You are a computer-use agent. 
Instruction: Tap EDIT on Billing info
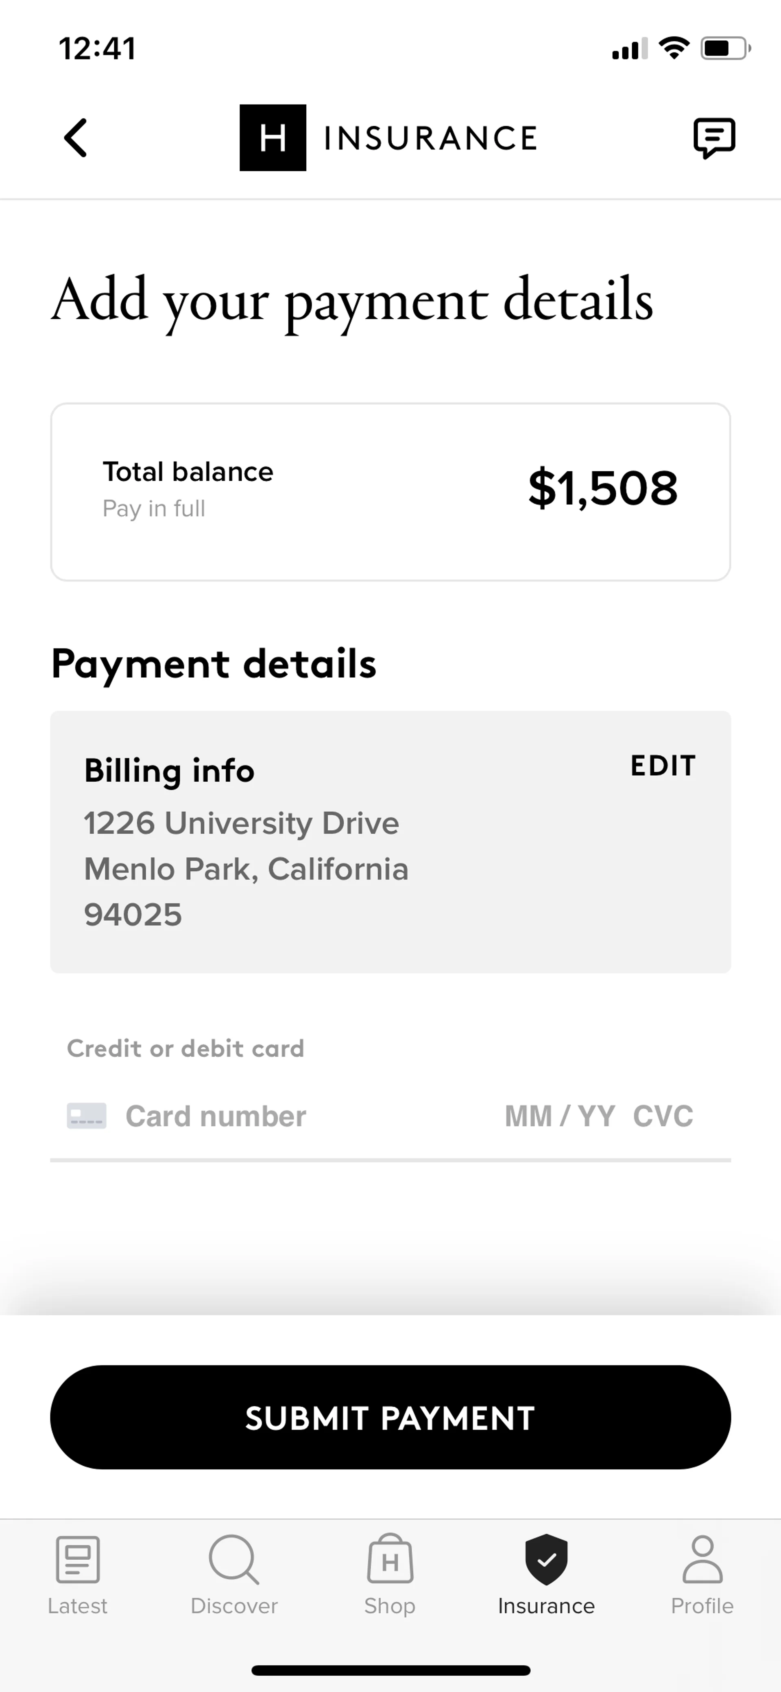(663, 766)
